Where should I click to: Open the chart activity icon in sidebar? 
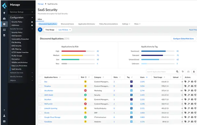coord(4,30)
